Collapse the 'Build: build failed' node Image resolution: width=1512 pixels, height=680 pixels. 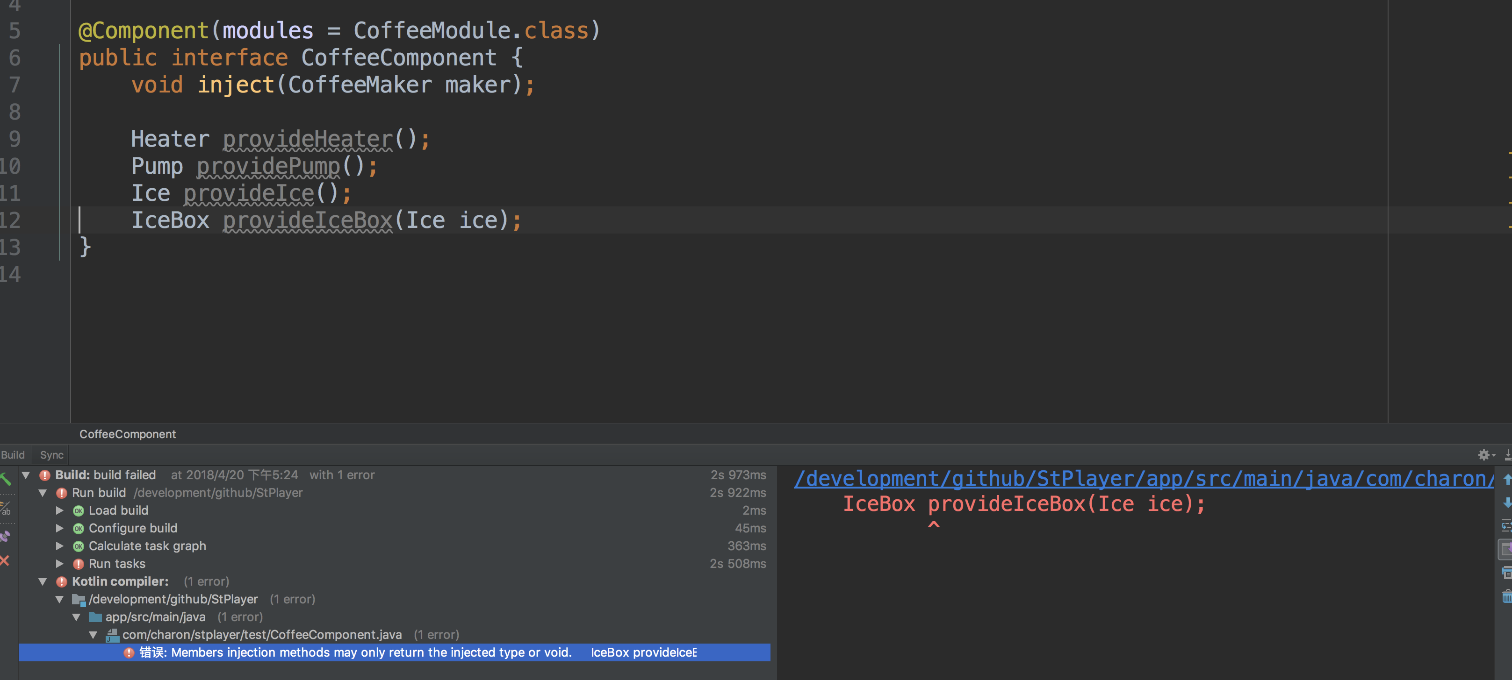(26, 475)
